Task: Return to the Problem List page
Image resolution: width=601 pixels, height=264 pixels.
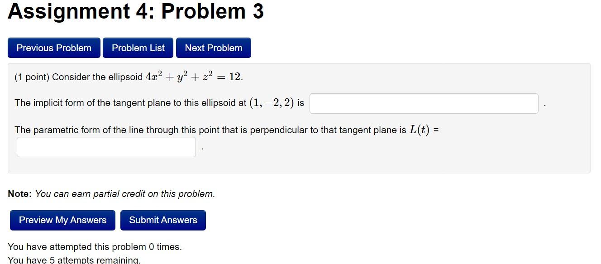Action: tap(138, 48)
